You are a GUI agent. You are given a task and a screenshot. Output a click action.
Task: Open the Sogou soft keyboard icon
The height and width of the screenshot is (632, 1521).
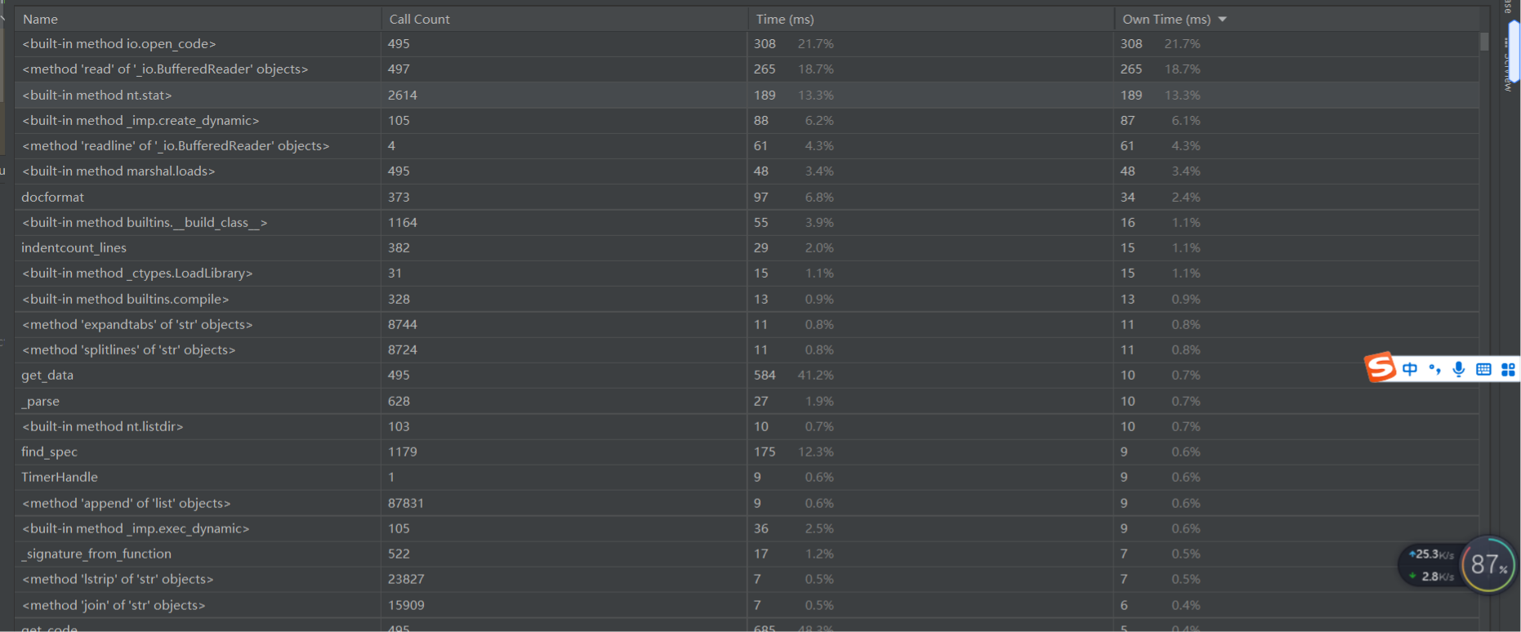pyautogui.click(x=1483, y=369)
